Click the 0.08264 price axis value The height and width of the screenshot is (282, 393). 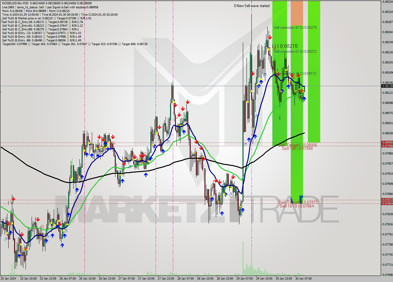[387, 32]
